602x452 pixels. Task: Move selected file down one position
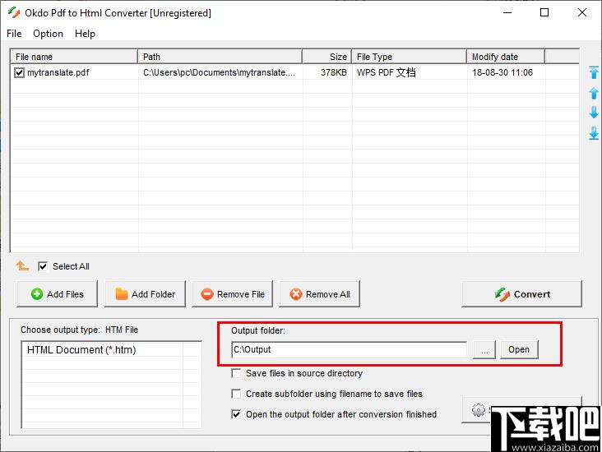point(594,113)
